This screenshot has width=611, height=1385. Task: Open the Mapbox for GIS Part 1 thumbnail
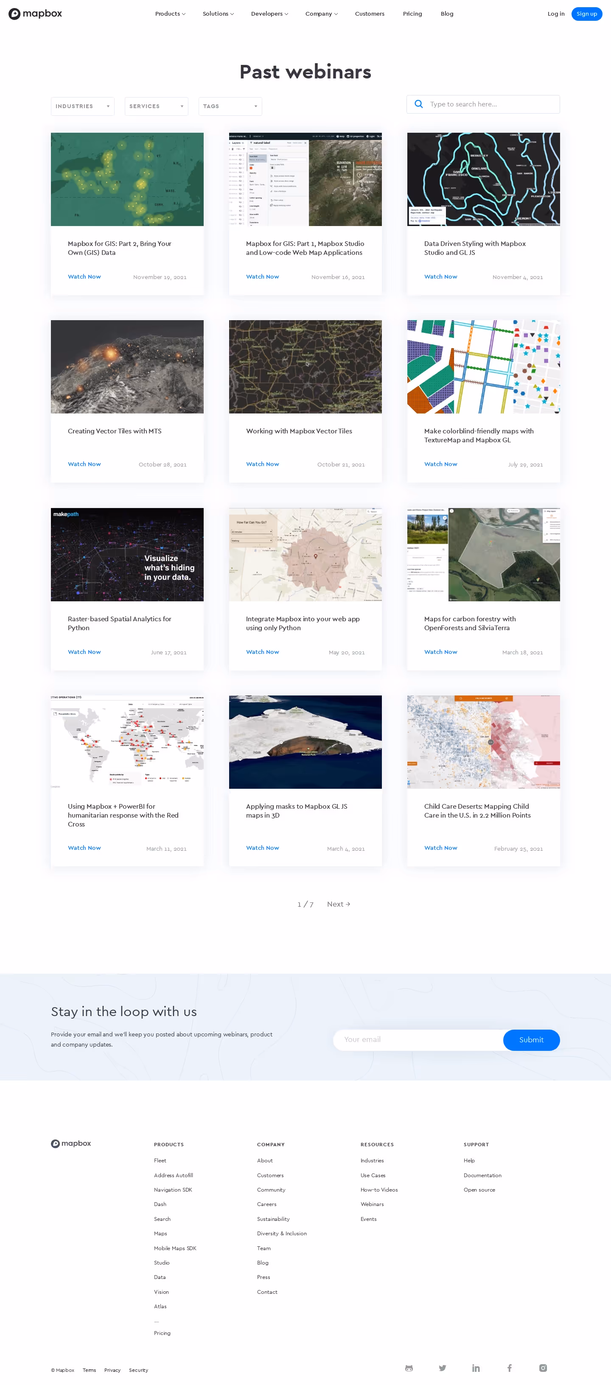[x=305, y=179]
